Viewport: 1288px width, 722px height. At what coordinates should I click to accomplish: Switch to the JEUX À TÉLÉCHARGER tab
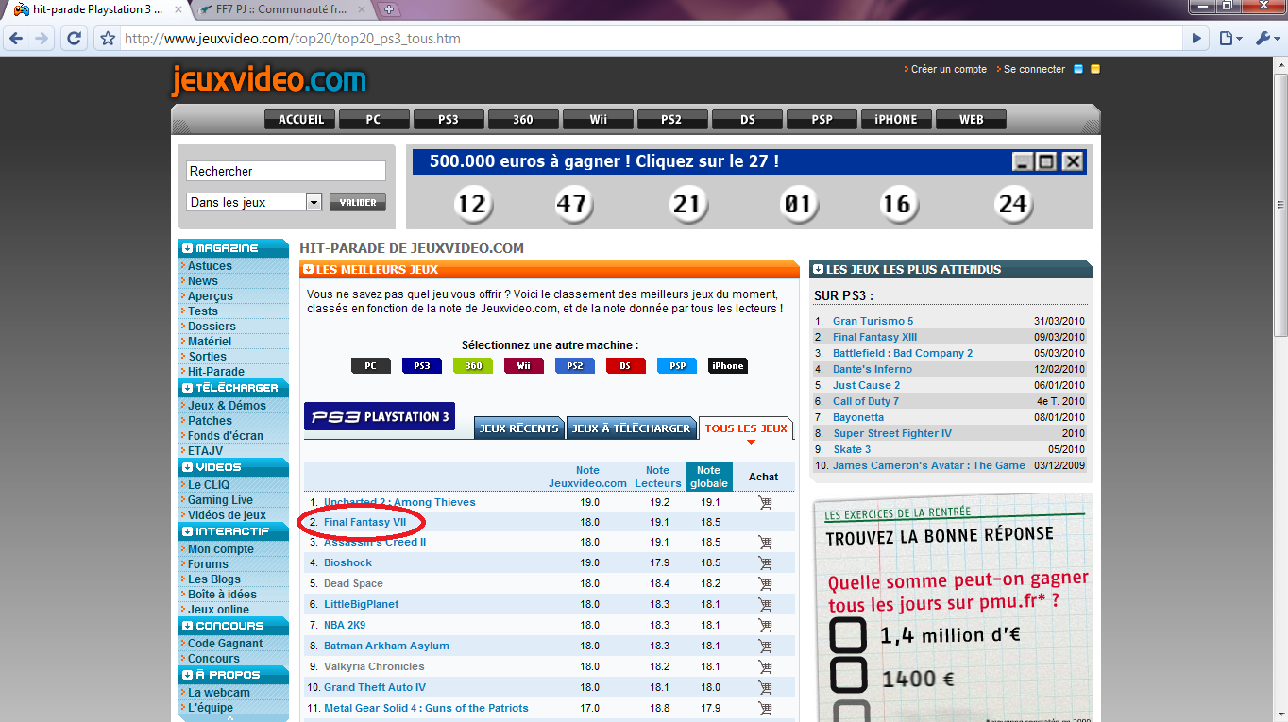(631, 428)
